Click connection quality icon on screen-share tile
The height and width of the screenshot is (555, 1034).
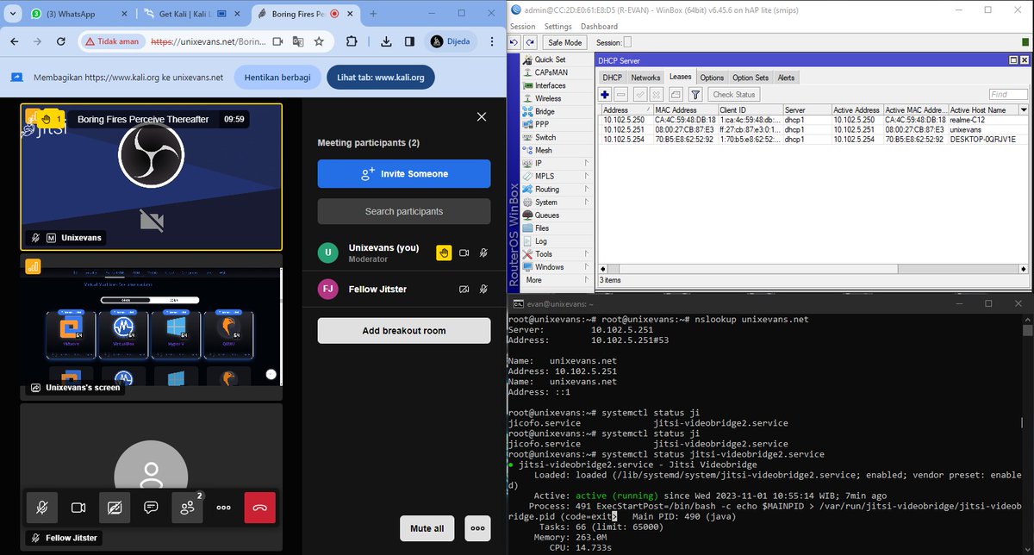tap(33, 266)
